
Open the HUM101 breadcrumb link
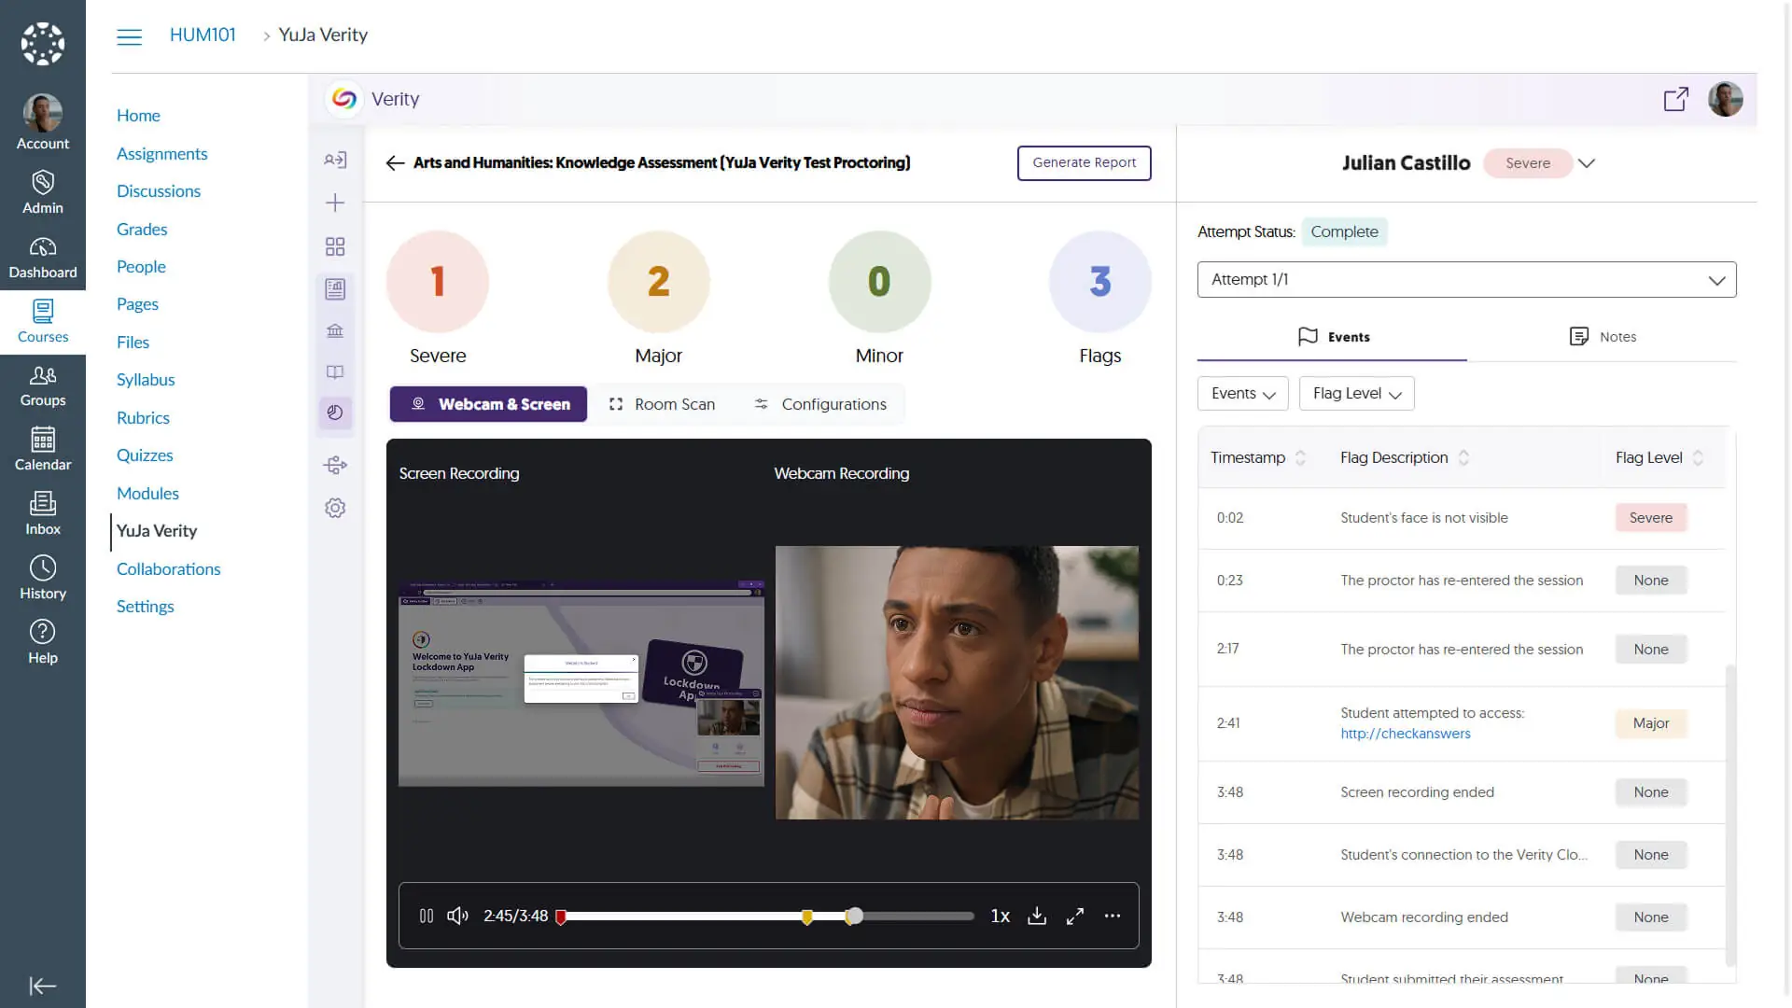tap(203, 35)
